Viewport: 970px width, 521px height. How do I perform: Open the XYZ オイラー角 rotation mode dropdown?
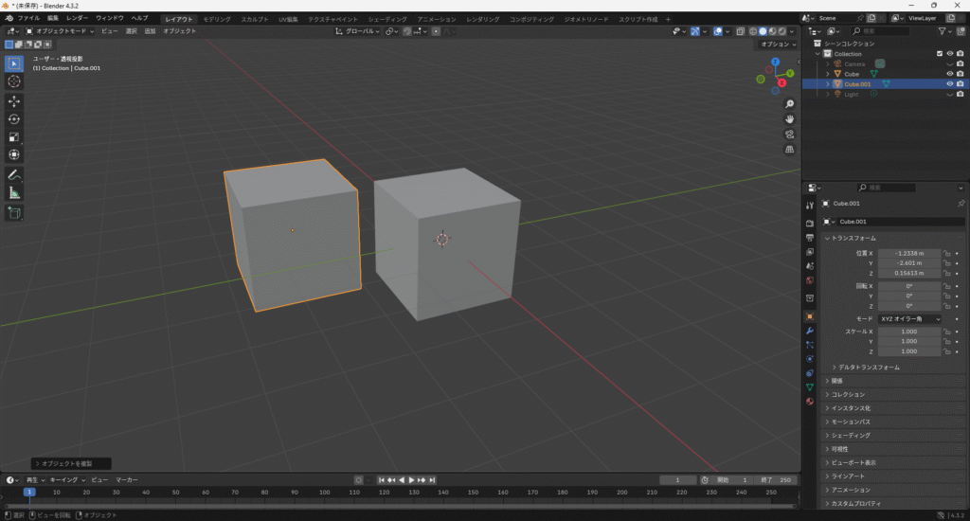[909, 319]
